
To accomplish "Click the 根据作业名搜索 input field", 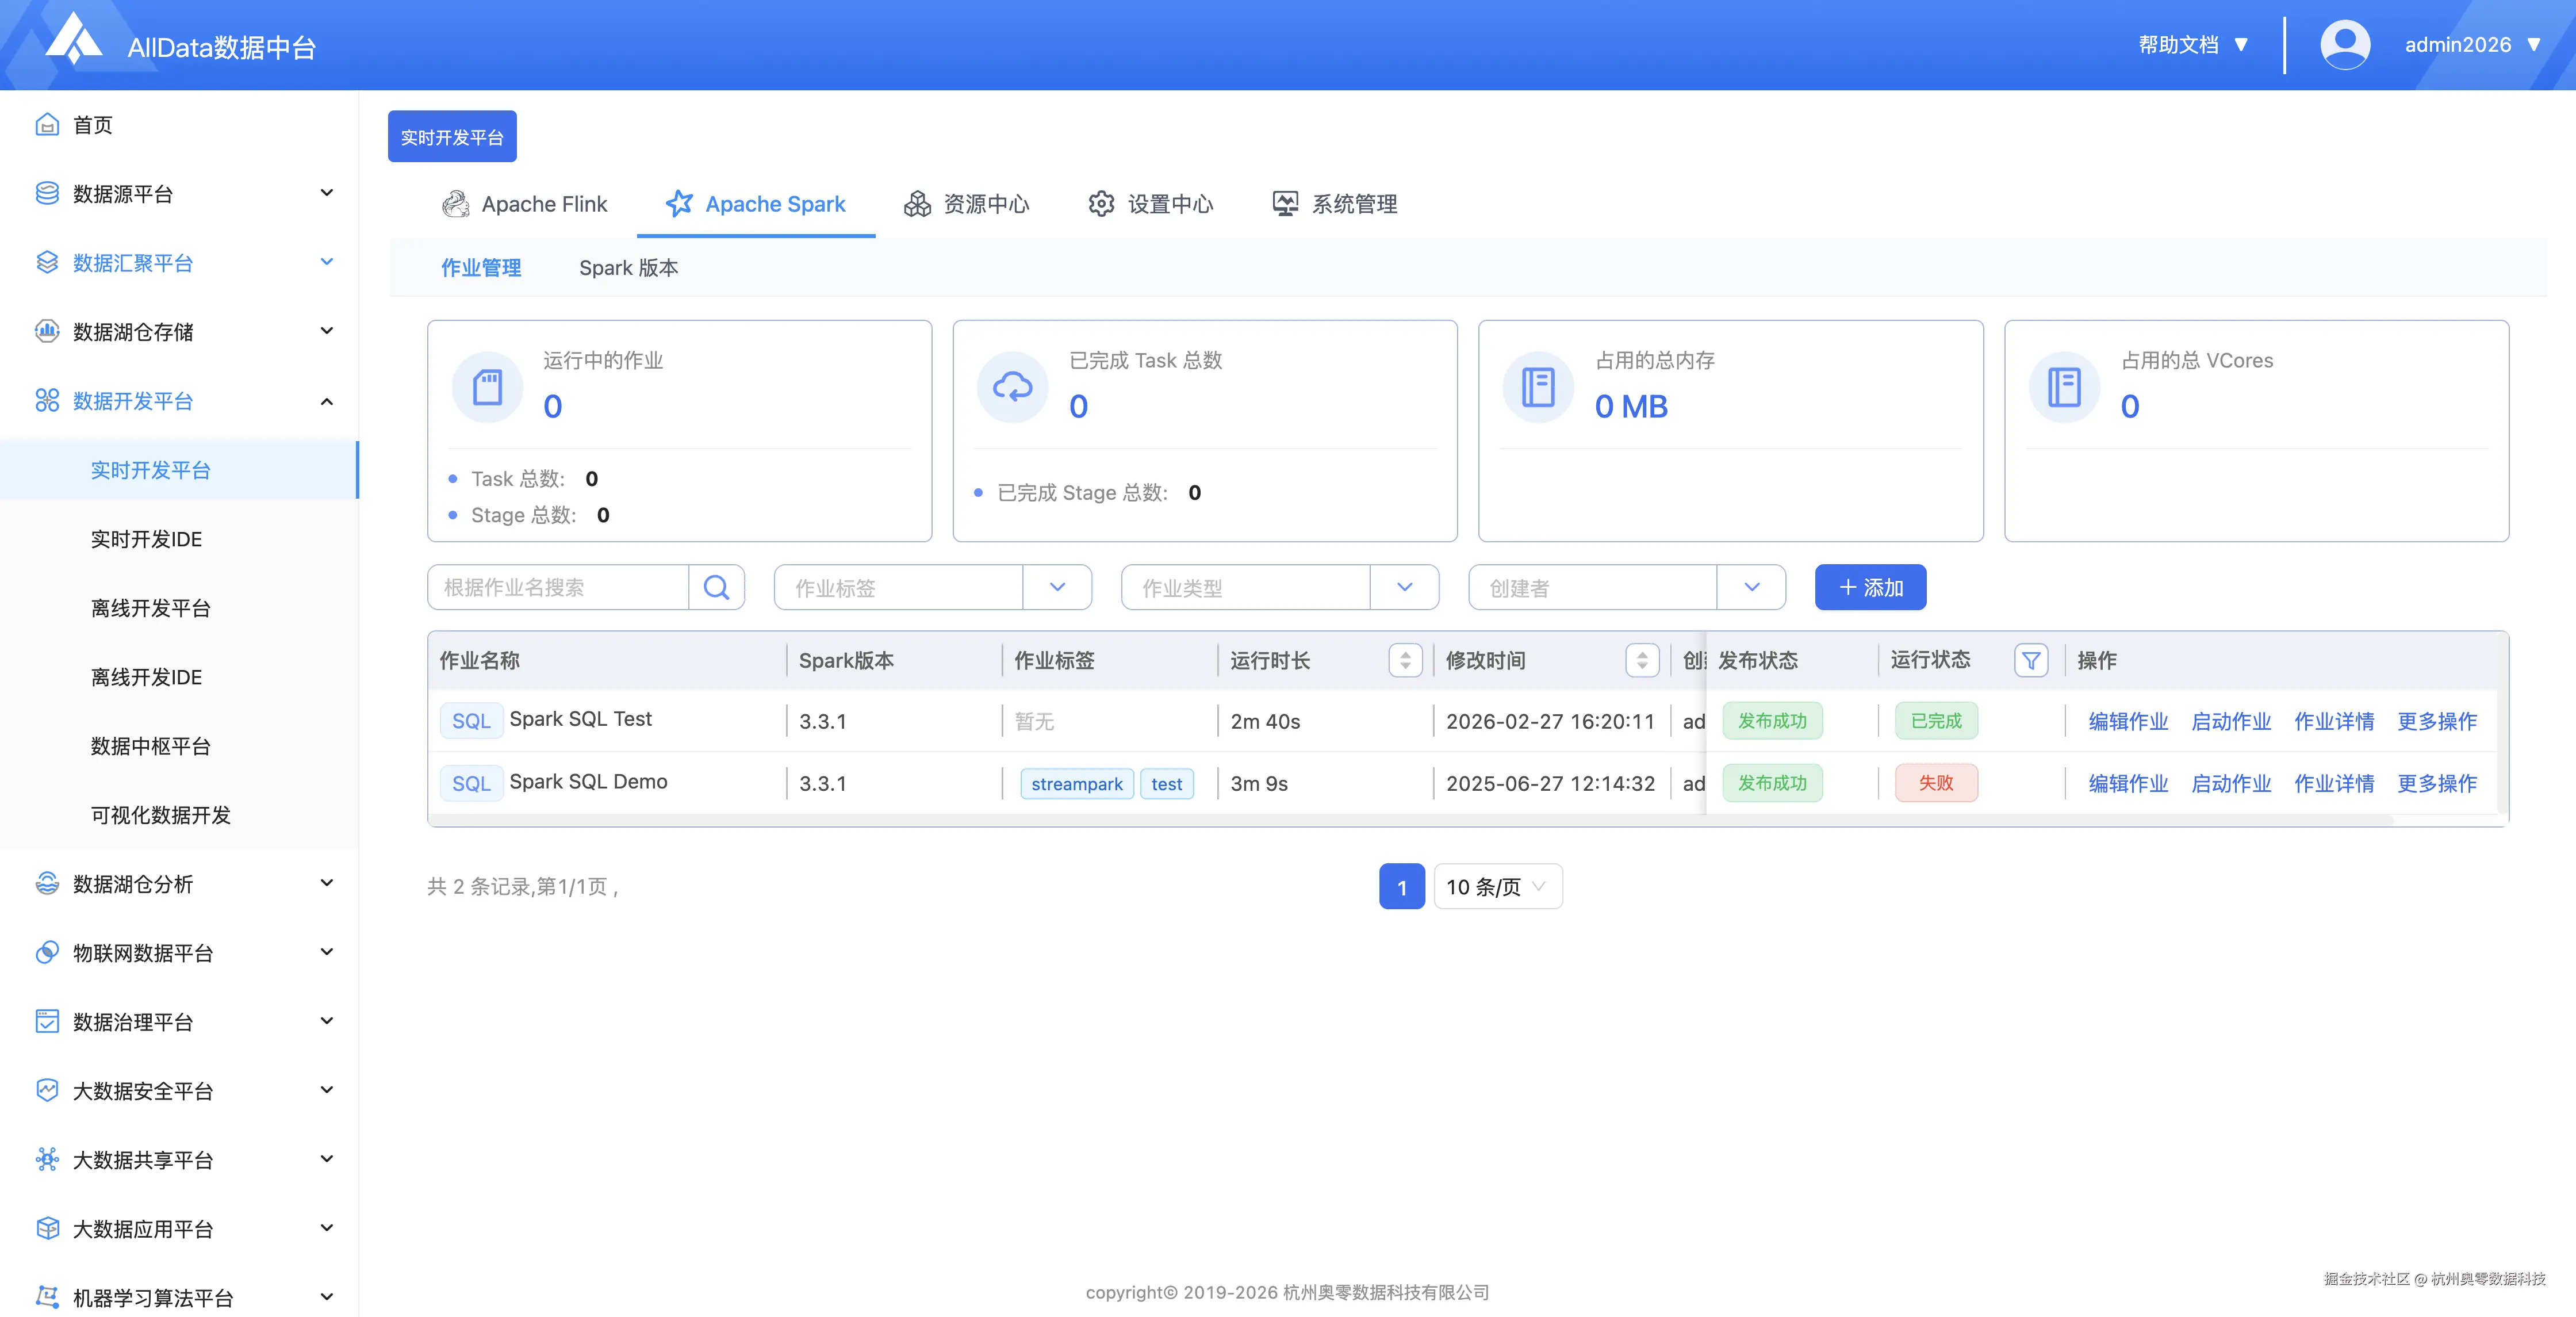I will pos(558,587).
